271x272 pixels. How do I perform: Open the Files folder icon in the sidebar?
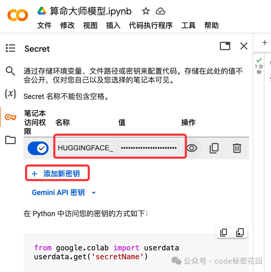click(10, 140)
